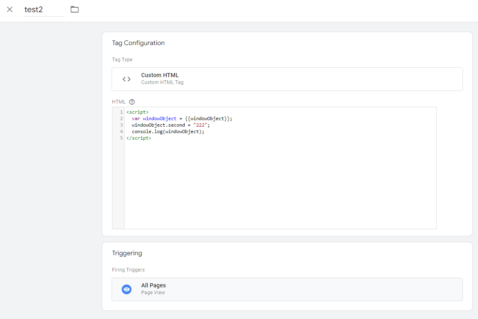Click the Firing Triggers label
Viewport: 478px width, 319px height.
tap(128, 270)
